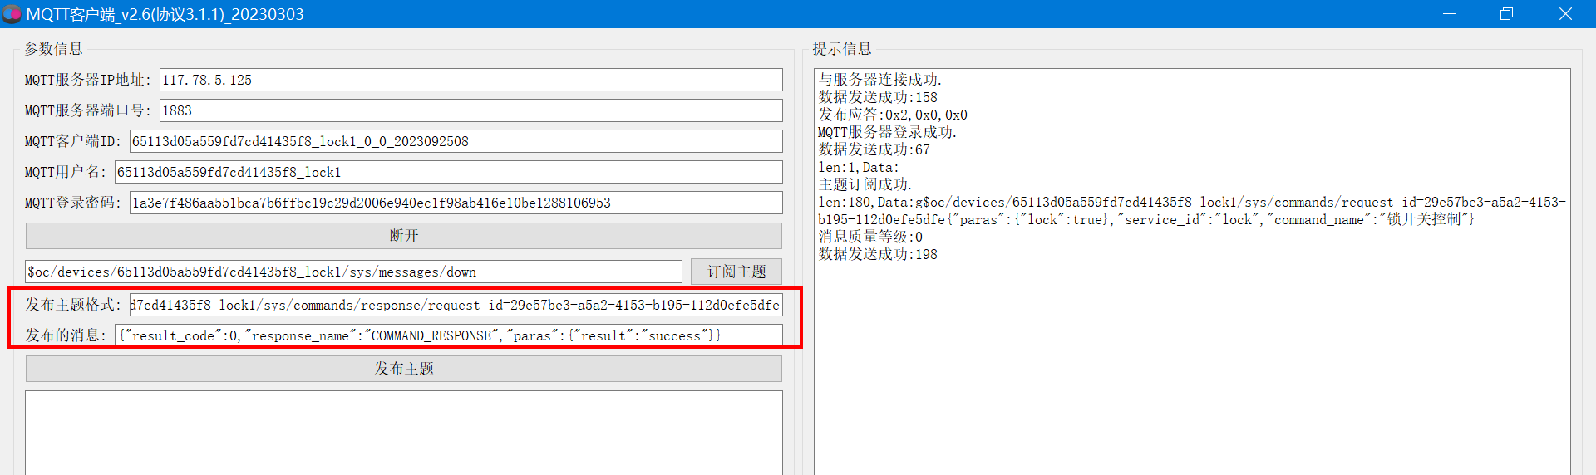Click the log line '数据发送成功:158'
The height and width of the screenshot is (475, 1596).
pyautogui.click(x=878, y=97)
